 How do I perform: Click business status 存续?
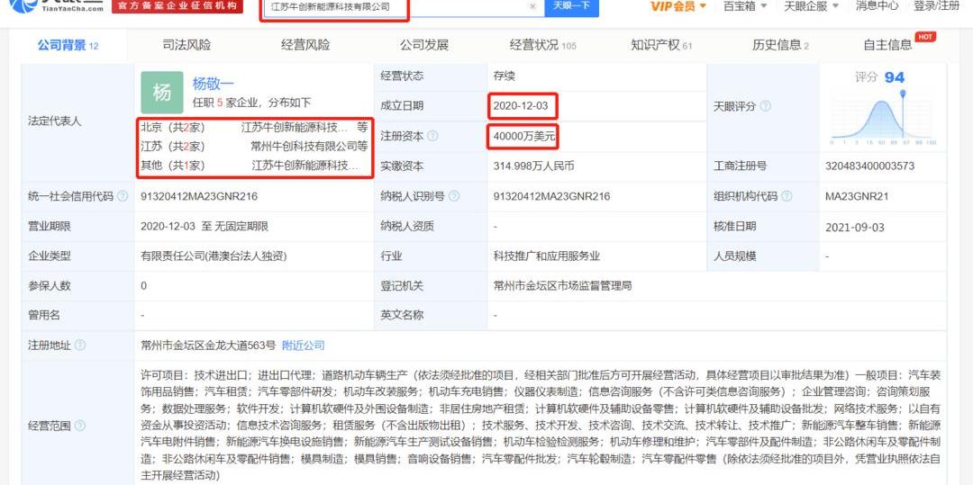504,76
